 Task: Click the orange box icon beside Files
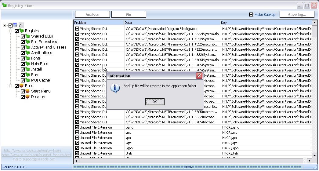(x=21, y=86)
